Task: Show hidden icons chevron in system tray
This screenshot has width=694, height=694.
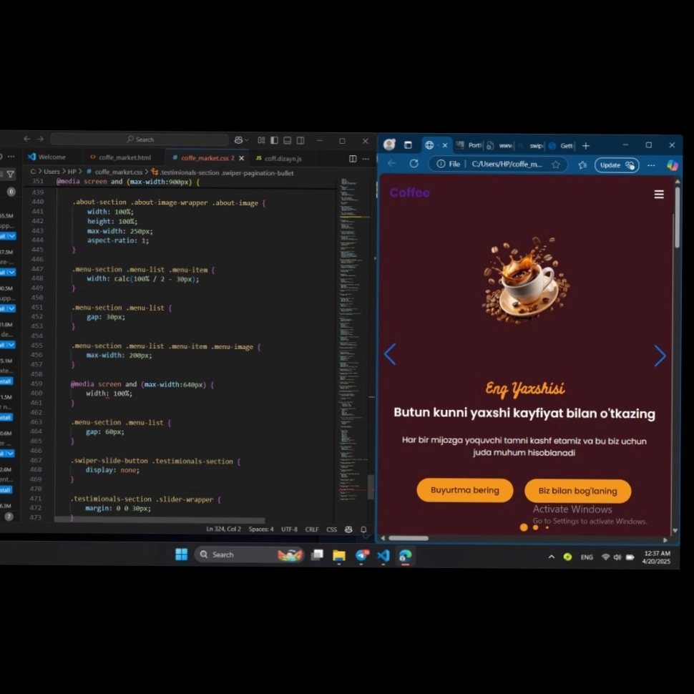Action: click(551, 557)
